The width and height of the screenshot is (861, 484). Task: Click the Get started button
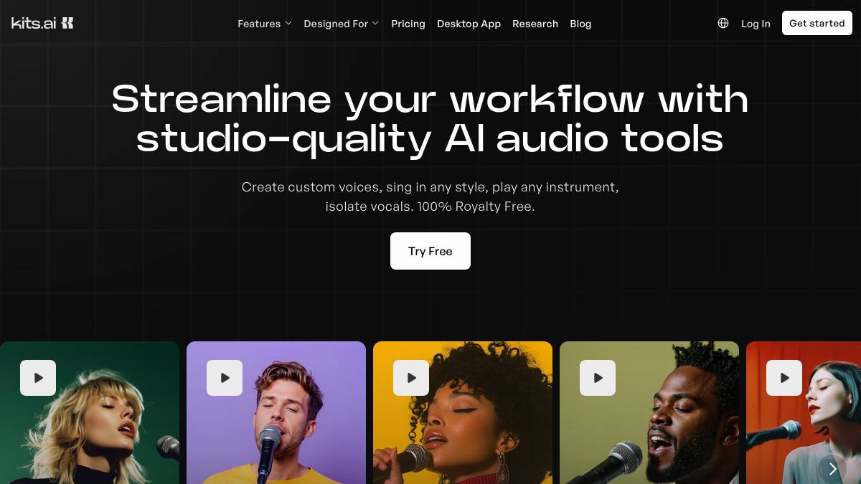817,23
